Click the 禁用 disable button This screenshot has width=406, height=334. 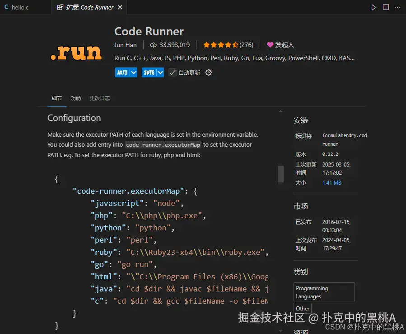(x=122, y=72)
